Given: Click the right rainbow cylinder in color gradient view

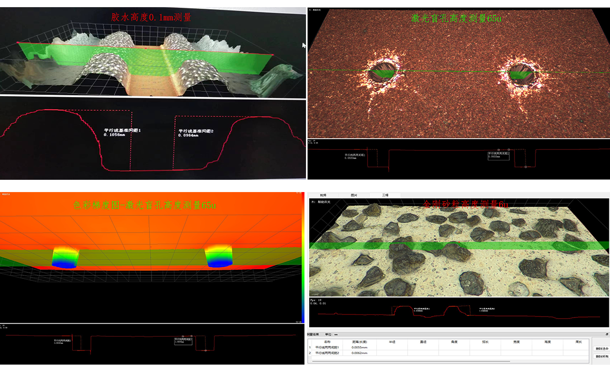Looking at the screenshot, I should click(x=219, y=257).
